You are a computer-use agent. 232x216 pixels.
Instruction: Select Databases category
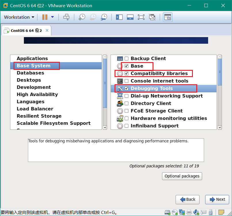click(x=56, y=73)
